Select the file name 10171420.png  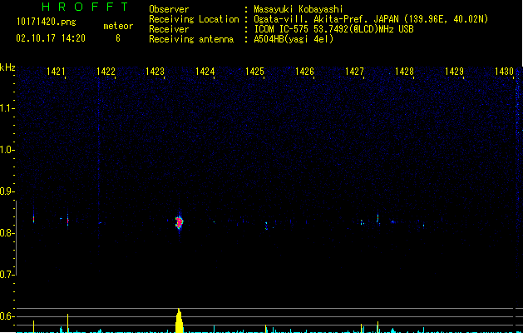(47, 22)
